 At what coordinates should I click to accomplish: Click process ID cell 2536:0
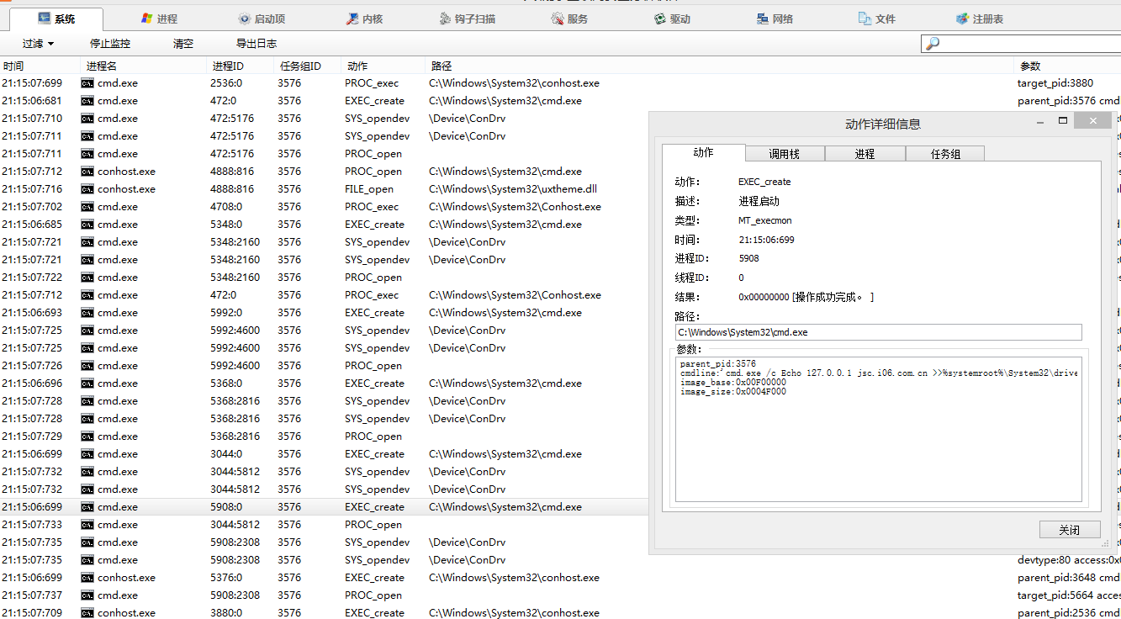[x=226, y=83]
